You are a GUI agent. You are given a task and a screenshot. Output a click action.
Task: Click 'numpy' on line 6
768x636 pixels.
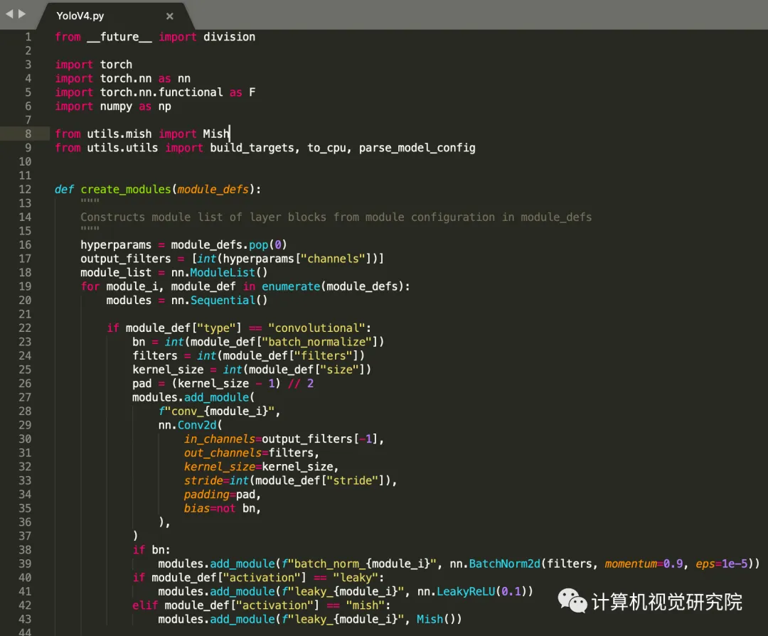point(116,107)
